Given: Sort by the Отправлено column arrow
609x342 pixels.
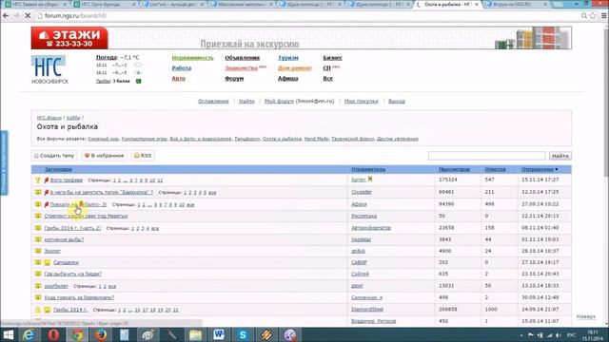Looking at the screenshot, I should point(557,169).
